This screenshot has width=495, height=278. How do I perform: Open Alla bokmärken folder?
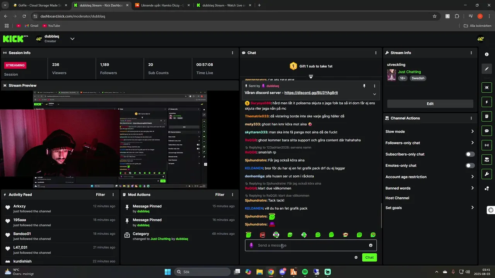[478, 25]
